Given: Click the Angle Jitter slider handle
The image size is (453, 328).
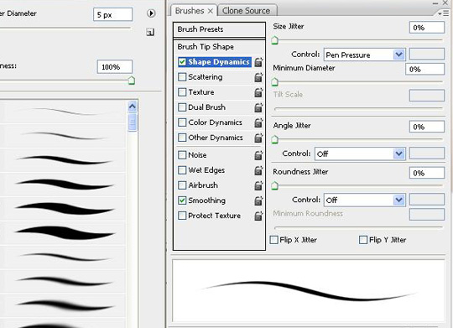Looking at the screenshot, I should point(275,139).
